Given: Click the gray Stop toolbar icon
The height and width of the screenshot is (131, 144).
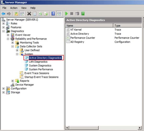Looking at the screenshot, I should click(72, 14).
